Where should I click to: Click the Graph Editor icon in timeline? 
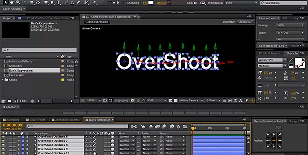point(185,126)
